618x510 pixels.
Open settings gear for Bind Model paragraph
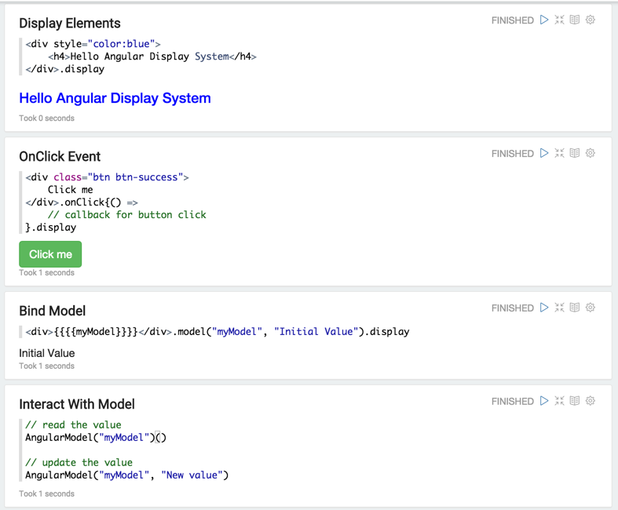point(591,308)
